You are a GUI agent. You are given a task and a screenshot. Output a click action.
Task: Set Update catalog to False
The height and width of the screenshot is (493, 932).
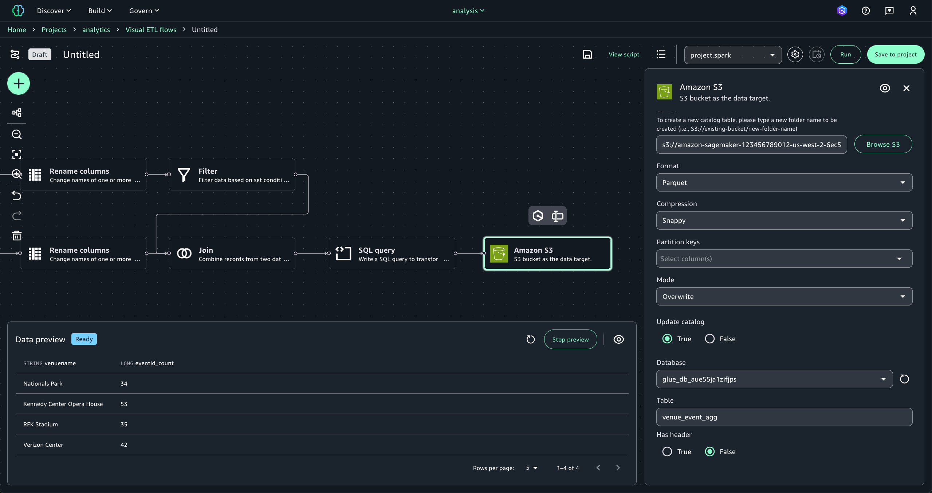(710, 339)
